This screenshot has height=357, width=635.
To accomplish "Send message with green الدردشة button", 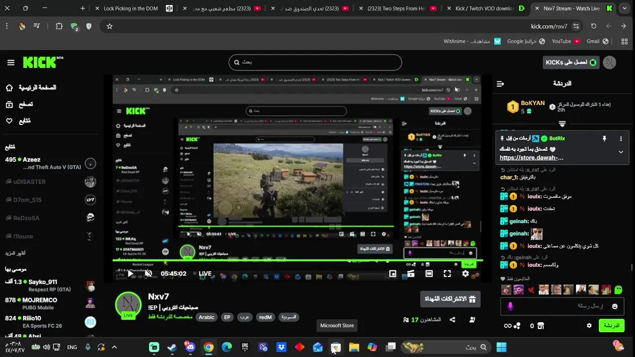I will pos(612,326).
